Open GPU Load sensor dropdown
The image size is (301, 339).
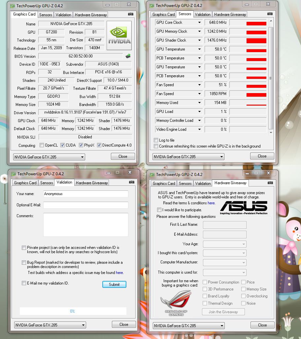point(199,112)
